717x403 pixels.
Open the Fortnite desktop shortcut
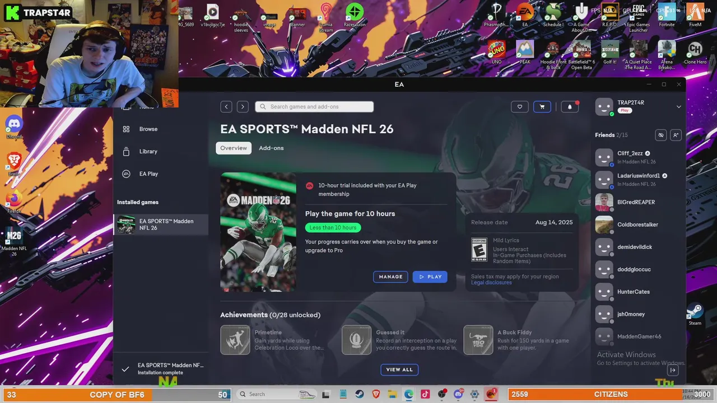pyautogui.click(x=667, y=15)
